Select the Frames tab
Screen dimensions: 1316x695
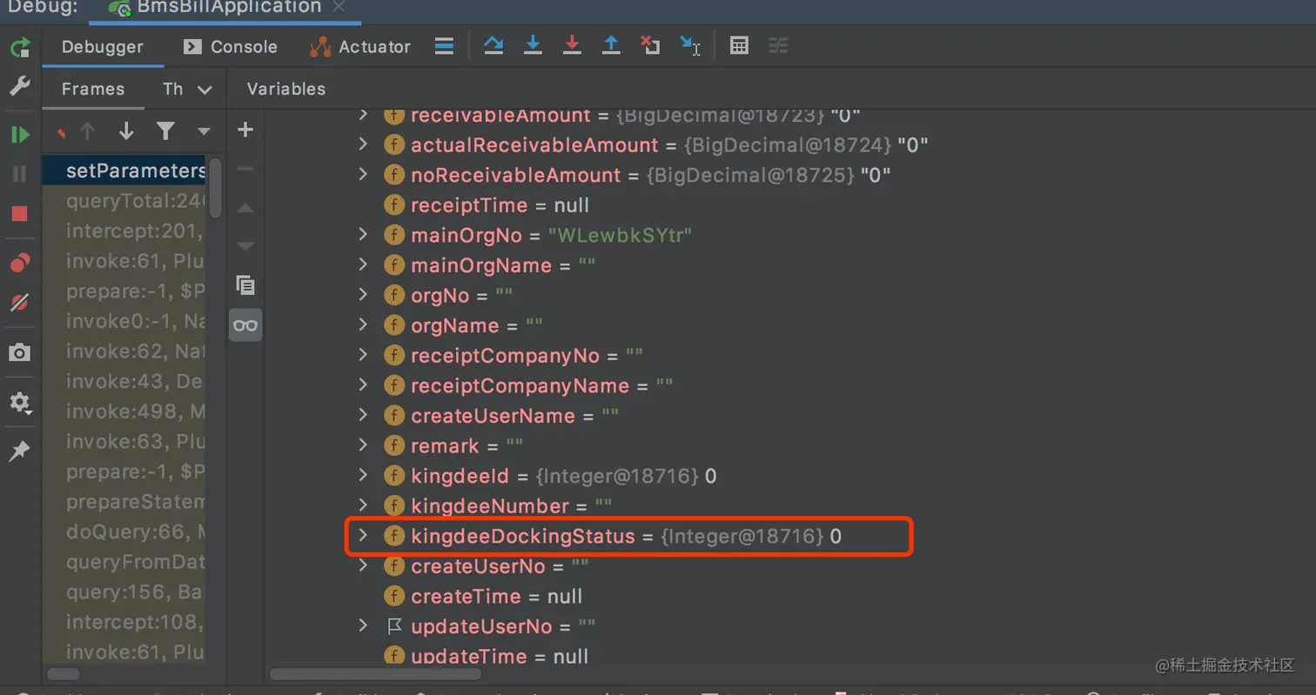(x=93, y=89)
